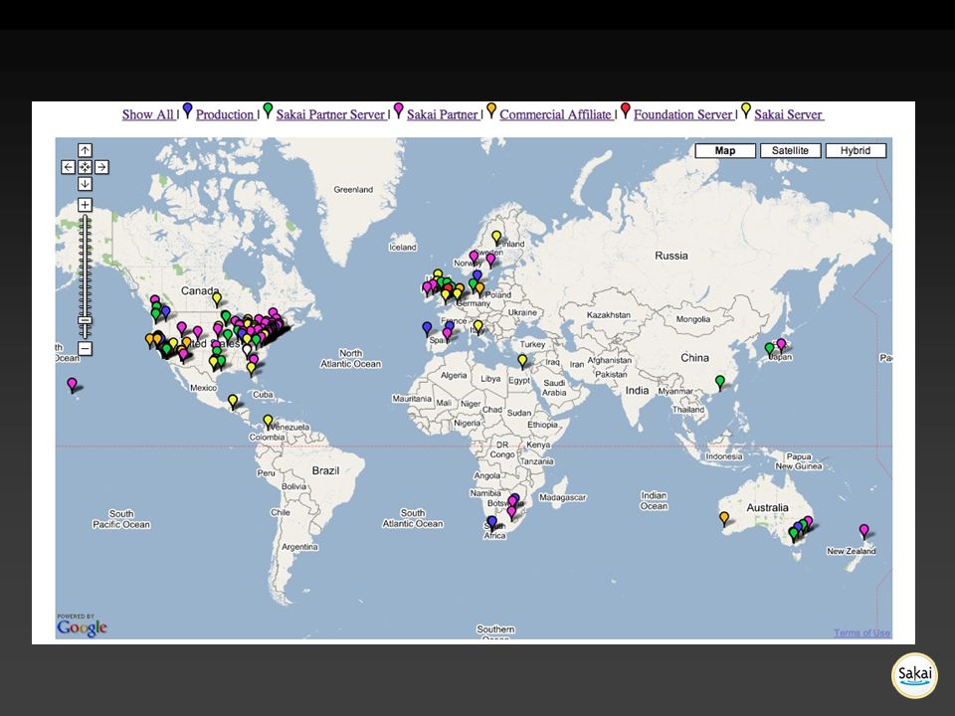Image resolution: width=955 pixels, height=716 pixels.
Task: Filter by the Commercial Affiliate link
Action: coord(556,114)
